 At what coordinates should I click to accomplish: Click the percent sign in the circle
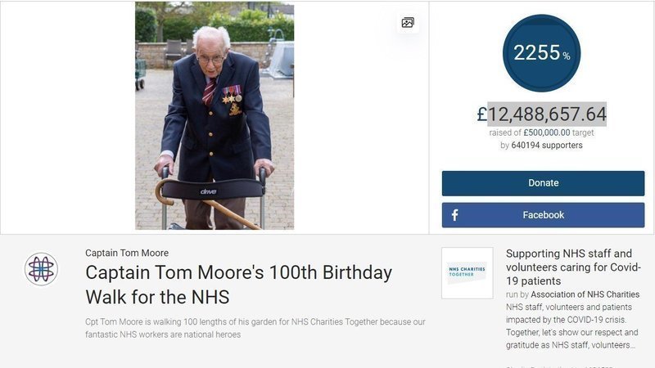(566, 56)
